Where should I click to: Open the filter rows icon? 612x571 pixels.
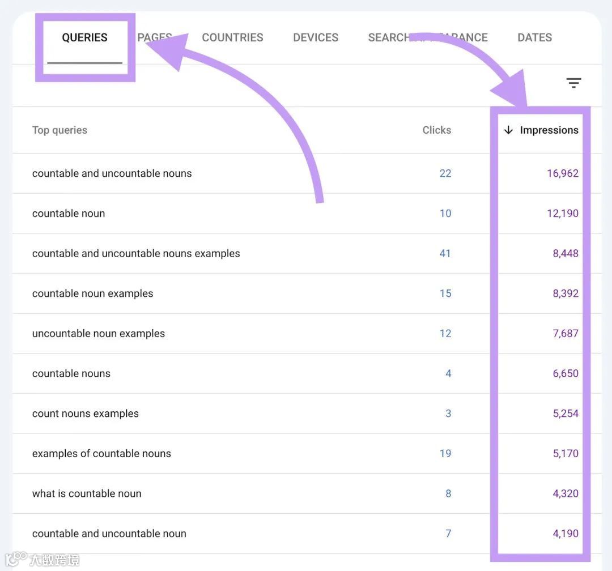click(573, 84)
